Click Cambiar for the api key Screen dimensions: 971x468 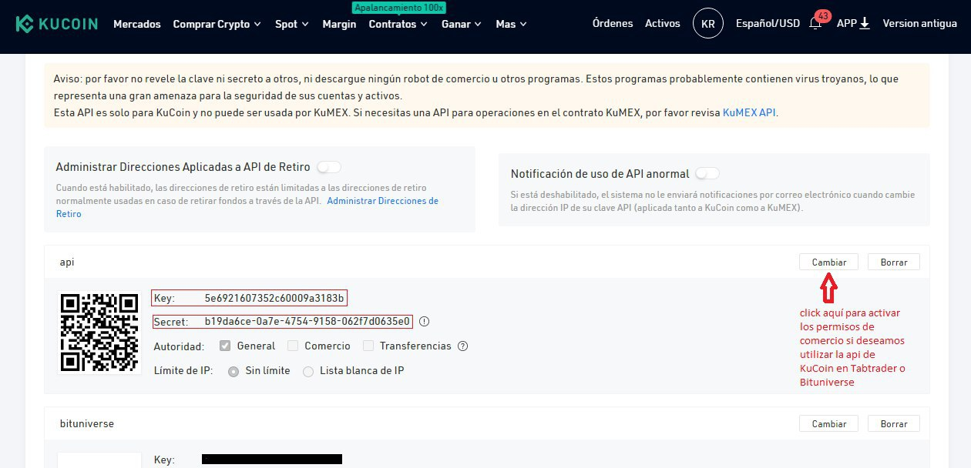[x=829, y=262]
